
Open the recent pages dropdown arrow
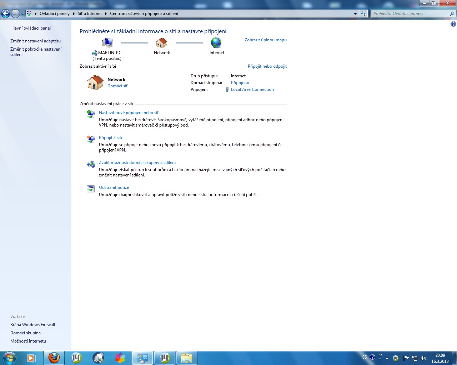(23, 14)
